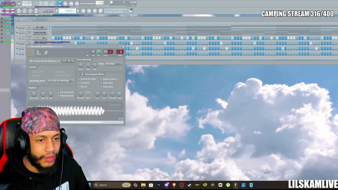The width and height of the screenshot is (338, 190).
Task: Click the sample file options icon beside the folder
Action: click(69, 61)
